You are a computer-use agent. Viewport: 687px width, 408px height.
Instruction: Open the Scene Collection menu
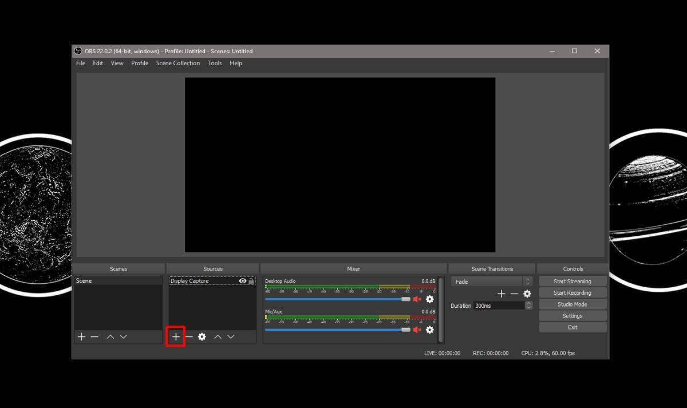178,63
